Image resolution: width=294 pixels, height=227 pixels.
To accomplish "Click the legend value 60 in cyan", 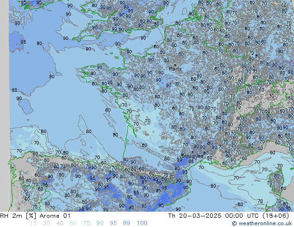I will 73,223.
